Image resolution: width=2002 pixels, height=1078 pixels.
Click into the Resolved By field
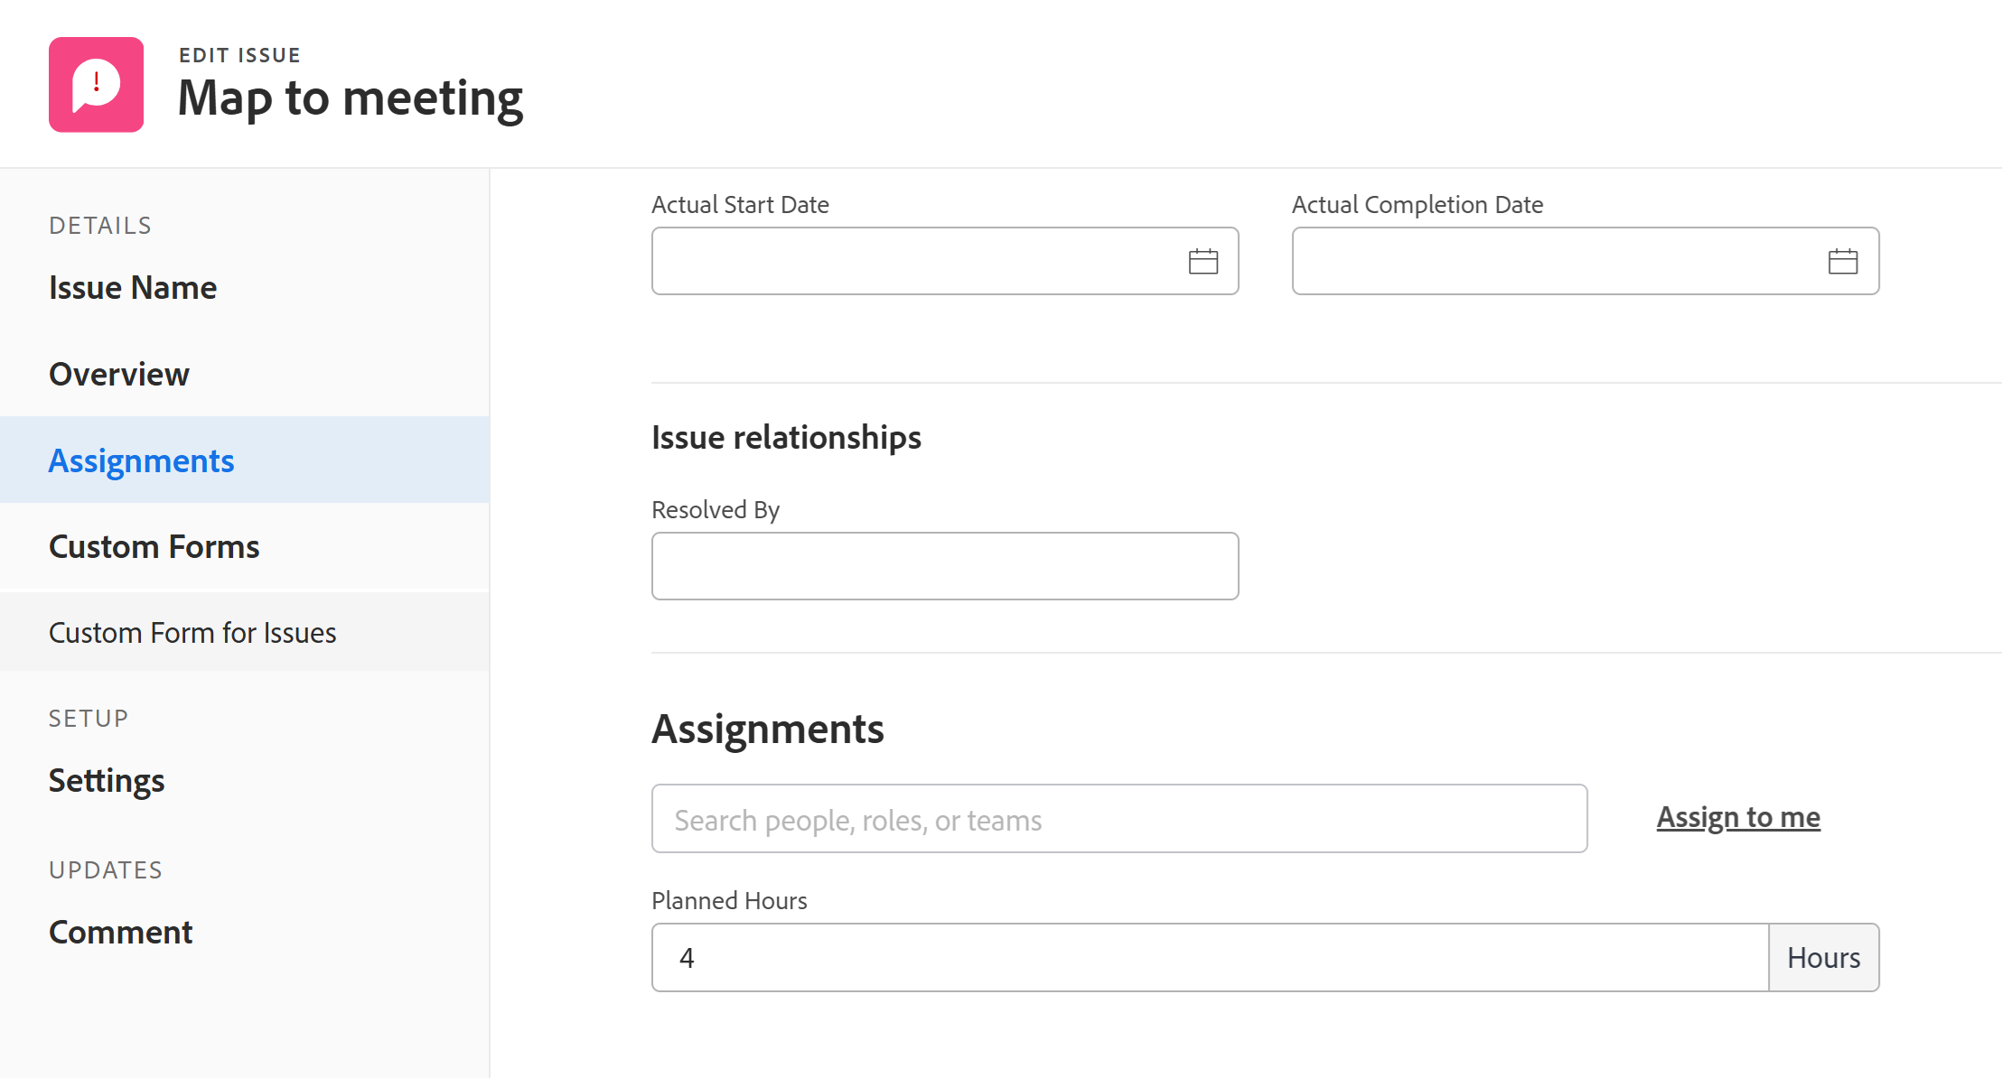(944, 566)
